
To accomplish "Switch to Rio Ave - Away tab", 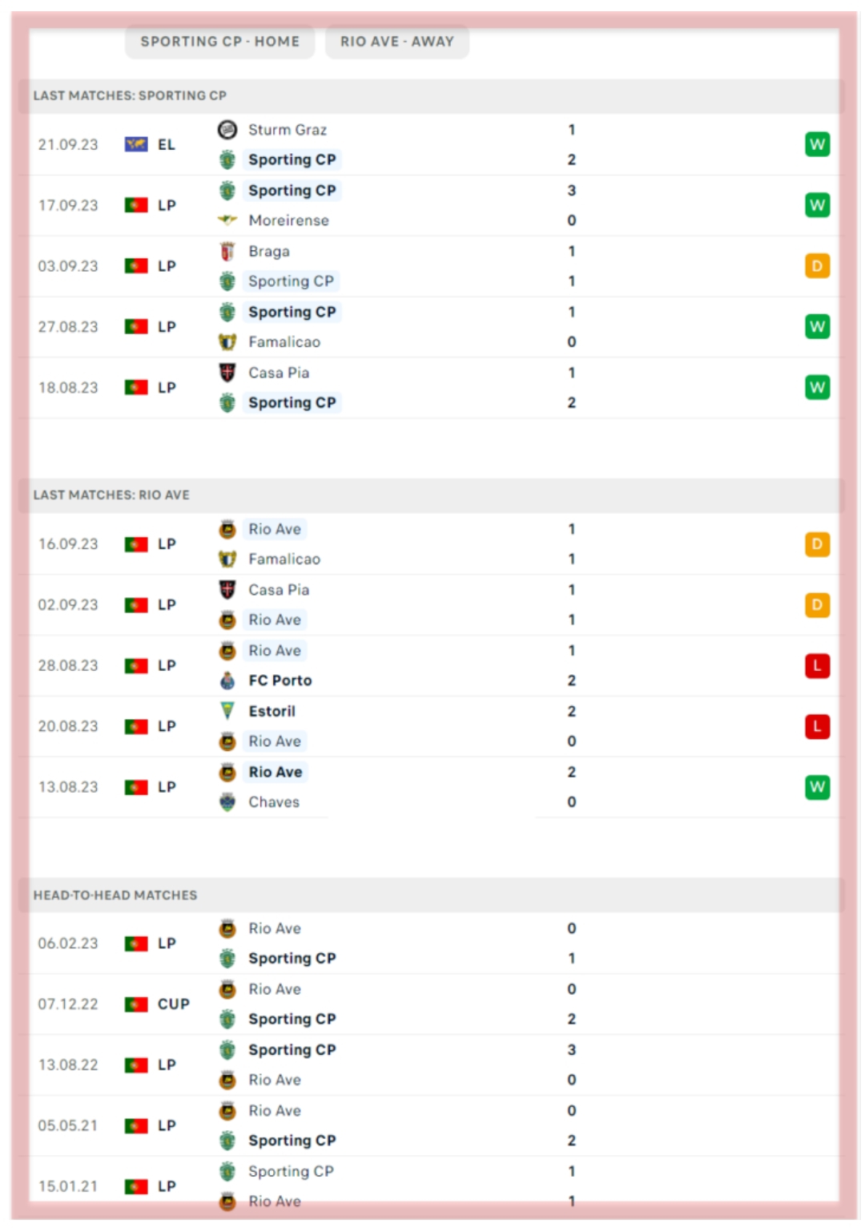I will [396, 42].
